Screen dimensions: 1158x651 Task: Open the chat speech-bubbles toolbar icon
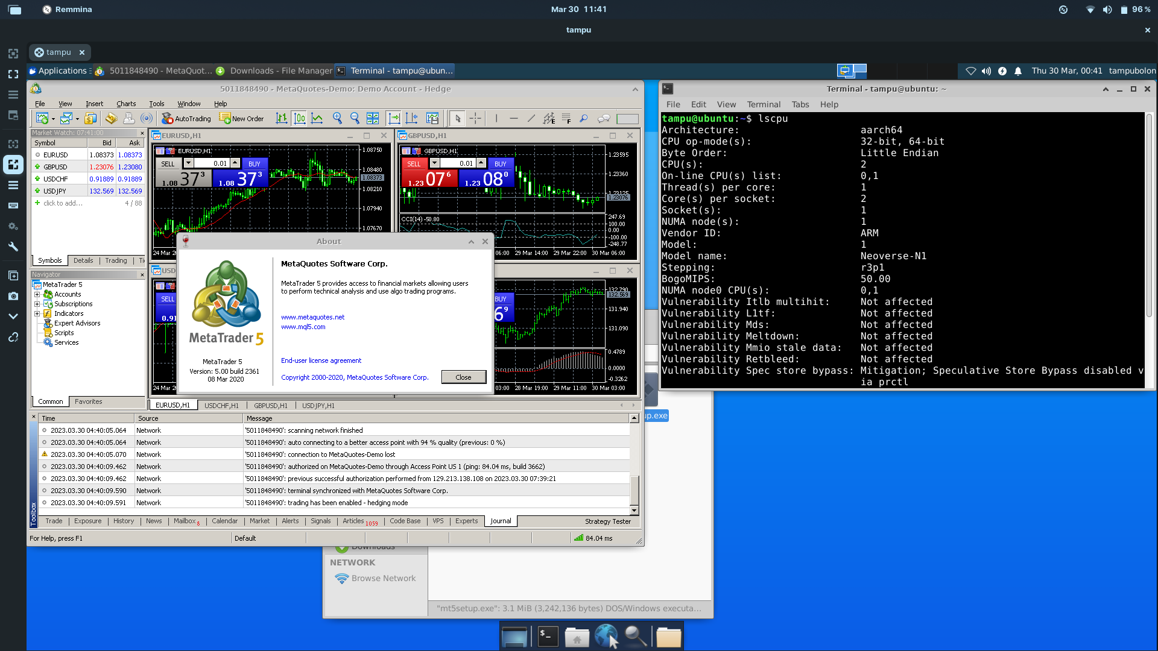(604, 119)
